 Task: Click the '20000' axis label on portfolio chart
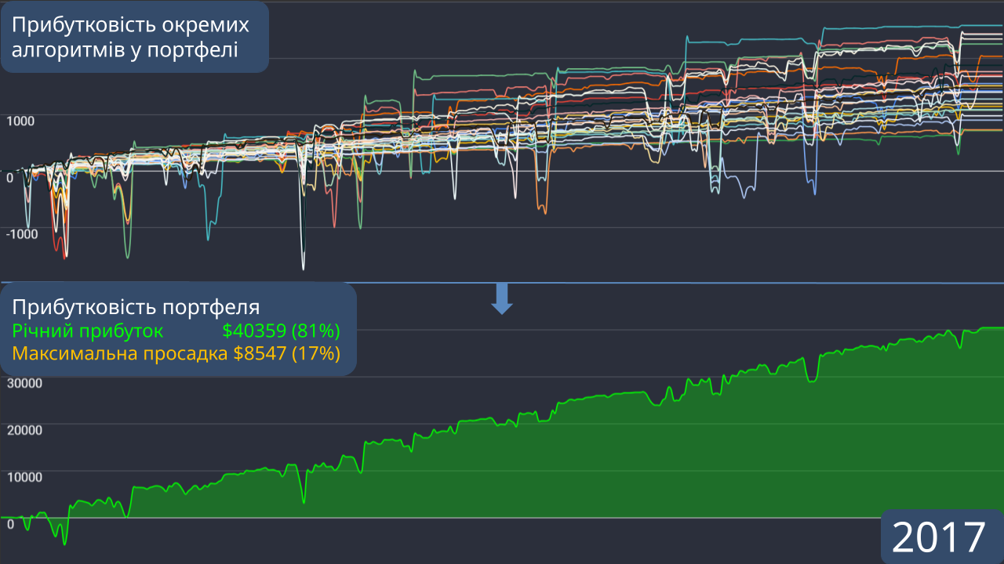(x=24, y=430)
